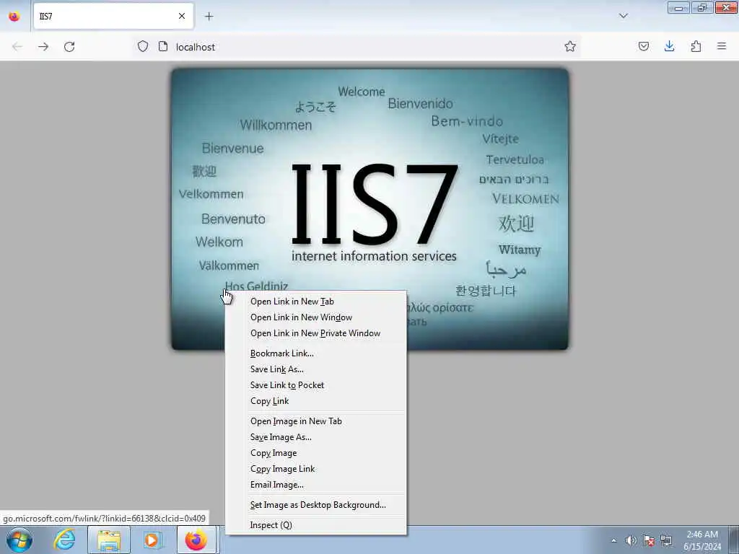Go back one page

point(17,47)
